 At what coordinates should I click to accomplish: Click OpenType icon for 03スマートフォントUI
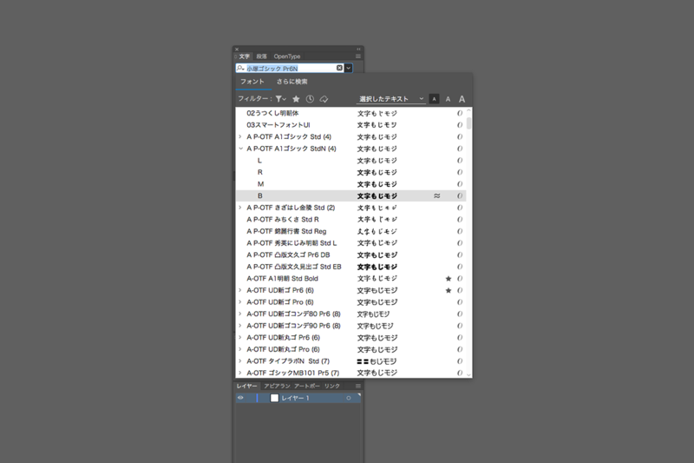[460, 125]
